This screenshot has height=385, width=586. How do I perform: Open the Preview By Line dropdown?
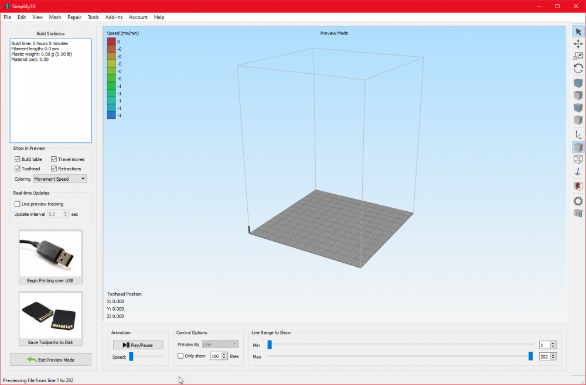(220, 345)
